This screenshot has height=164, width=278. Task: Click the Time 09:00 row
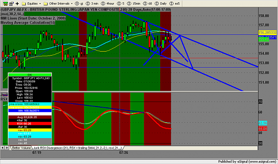[30, 84]
